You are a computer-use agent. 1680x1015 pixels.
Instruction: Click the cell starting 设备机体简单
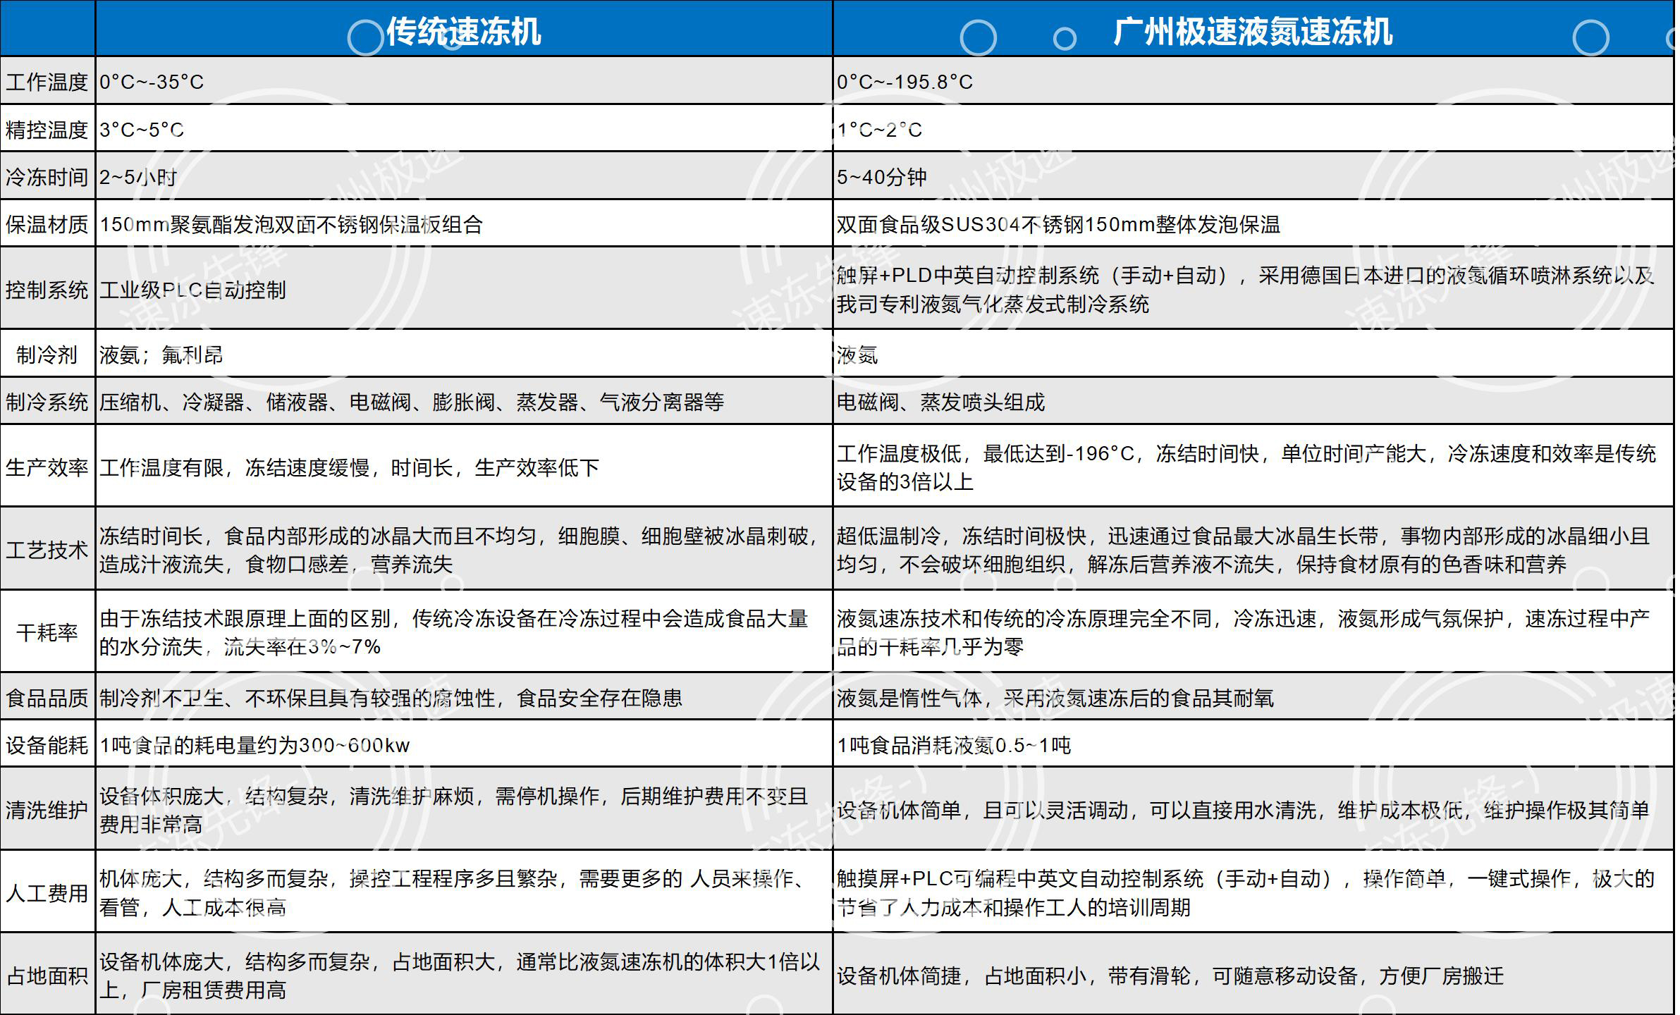1253,808
